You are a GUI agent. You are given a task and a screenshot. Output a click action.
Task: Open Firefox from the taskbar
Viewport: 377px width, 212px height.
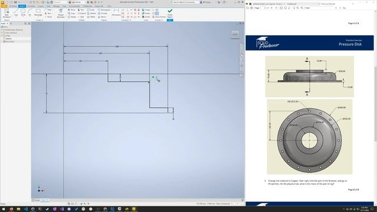[x=11, y=209]
